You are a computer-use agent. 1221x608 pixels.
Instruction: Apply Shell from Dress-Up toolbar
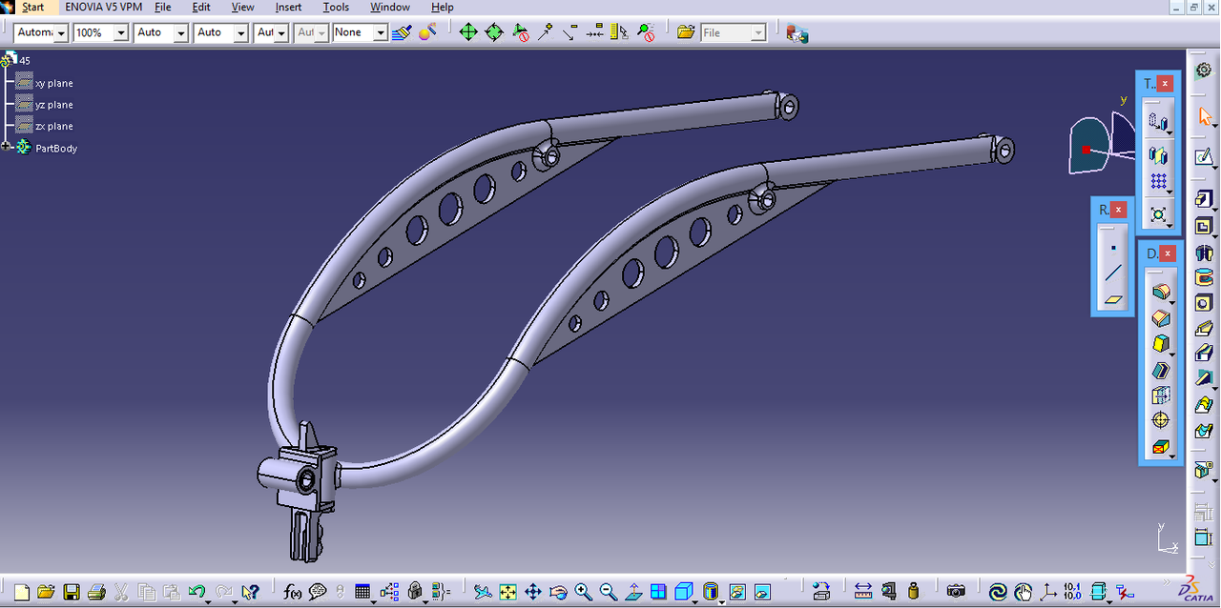(x=1161, y=370)
